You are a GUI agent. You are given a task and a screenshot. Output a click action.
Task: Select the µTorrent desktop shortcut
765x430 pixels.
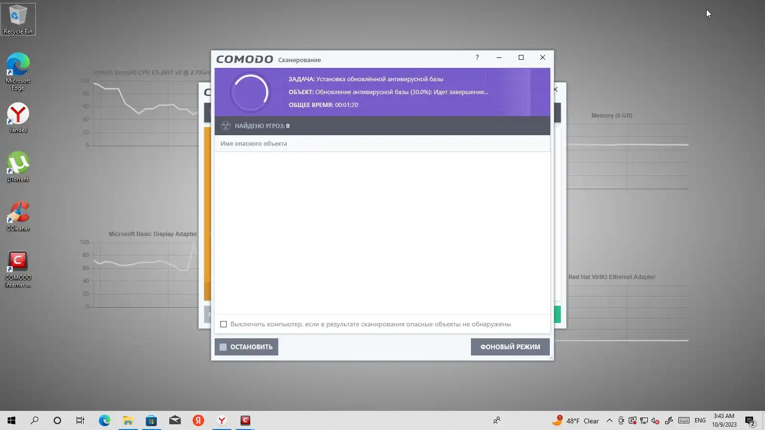coord(18,167)
